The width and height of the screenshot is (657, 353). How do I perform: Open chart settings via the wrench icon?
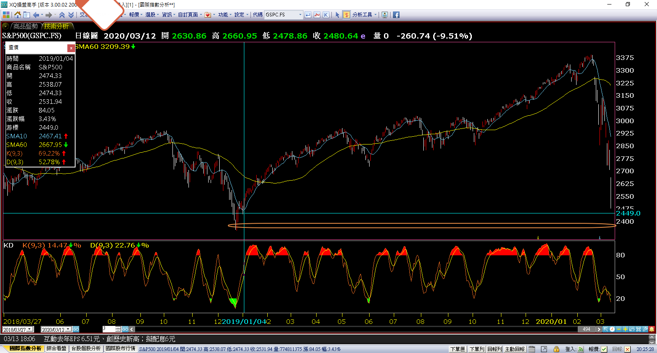point(645,329)
